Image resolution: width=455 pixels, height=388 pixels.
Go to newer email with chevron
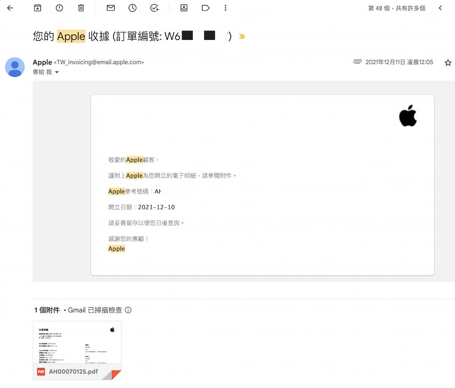coord(440,8)
